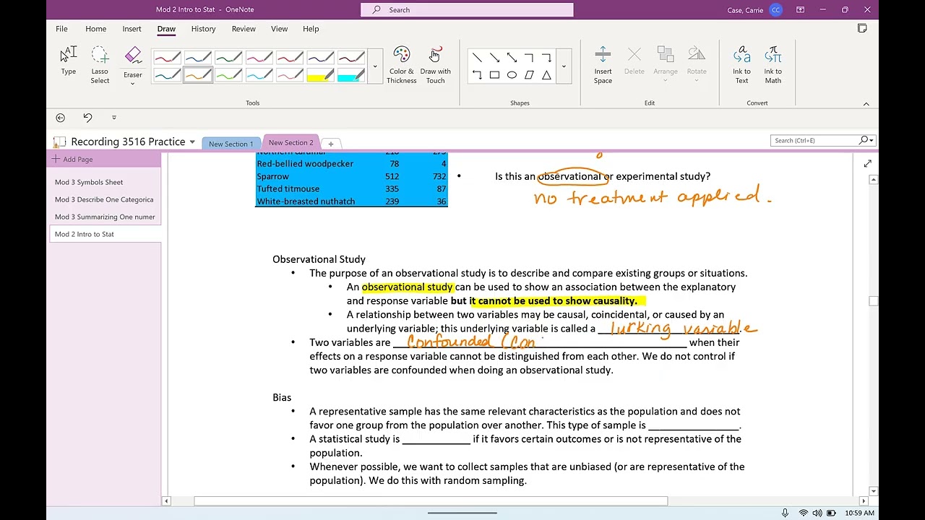Select the yellow highlighter
Viewport: 925px width, 520px height.
coord(320,75)
